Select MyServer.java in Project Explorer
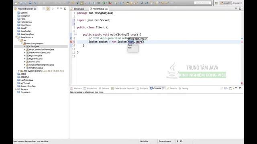The width and height of the screenshot is (257, 144). pos(36,59)
